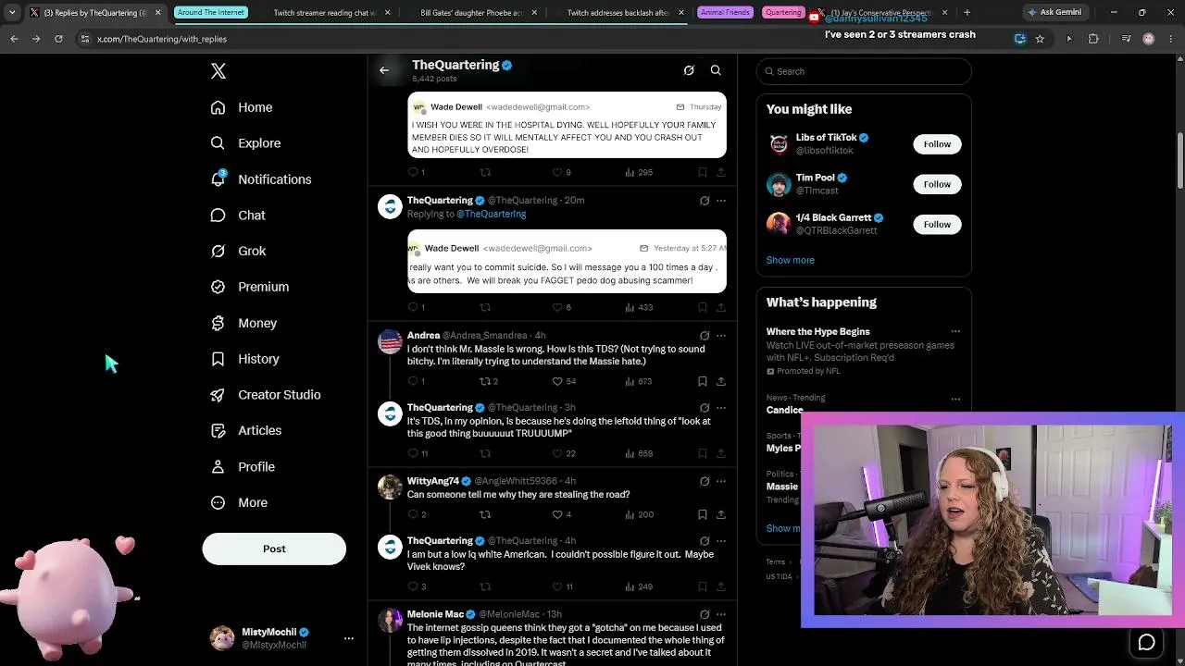The height and width of the screenshot is (666, 1185).
Task: View analytics on the "It's TDS" reply
Action: (639, 453)
